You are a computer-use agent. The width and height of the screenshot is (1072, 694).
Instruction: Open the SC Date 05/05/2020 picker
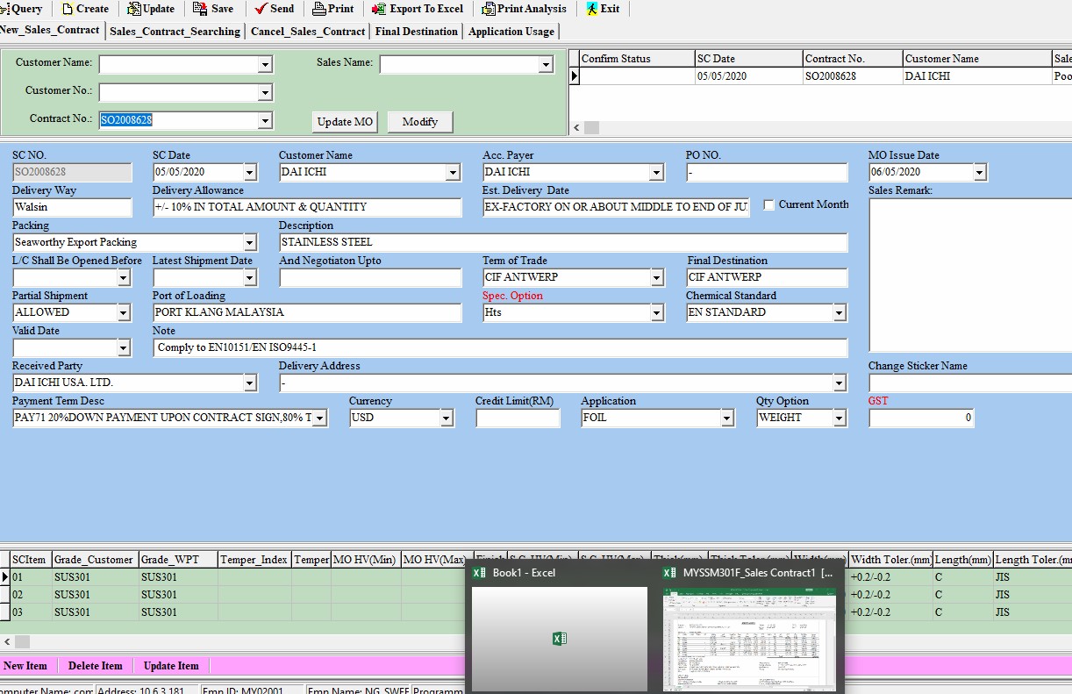click(x=250, y=173)
